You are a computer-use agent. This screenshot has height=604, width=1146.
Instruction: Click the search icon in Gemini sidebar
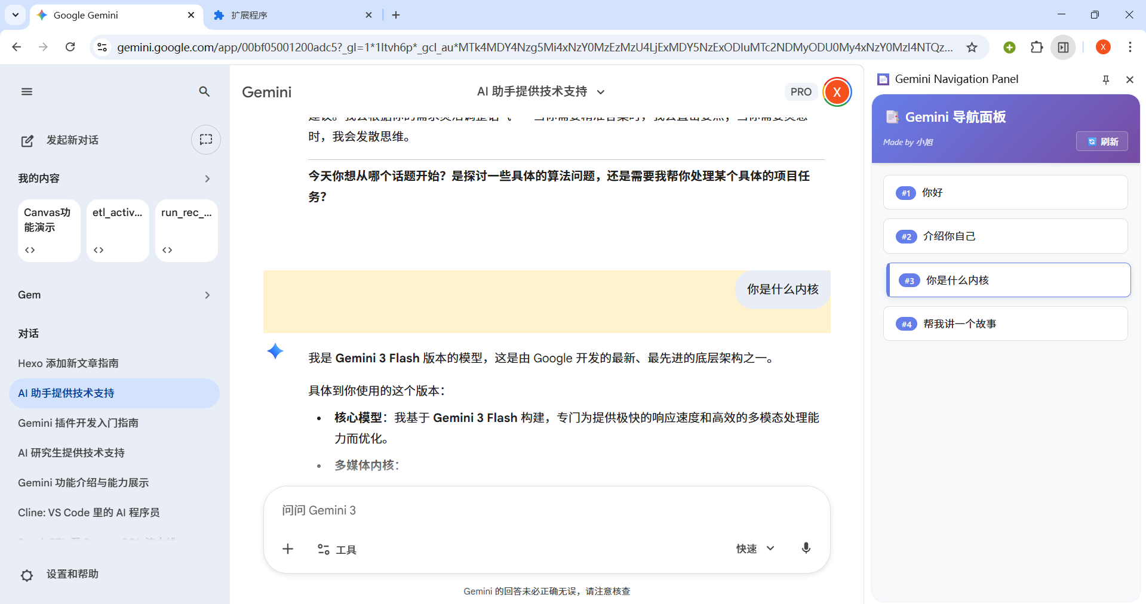pyautogui.click(x=204, y=91)
